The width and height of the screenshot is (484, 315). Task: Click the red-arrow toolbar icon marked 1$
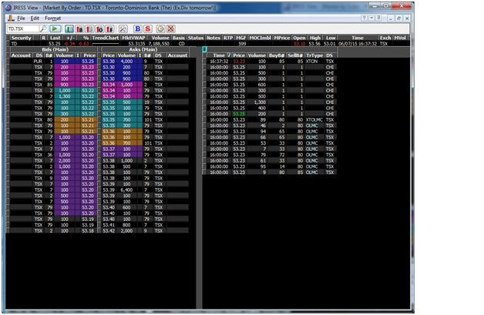click(109, 29)
